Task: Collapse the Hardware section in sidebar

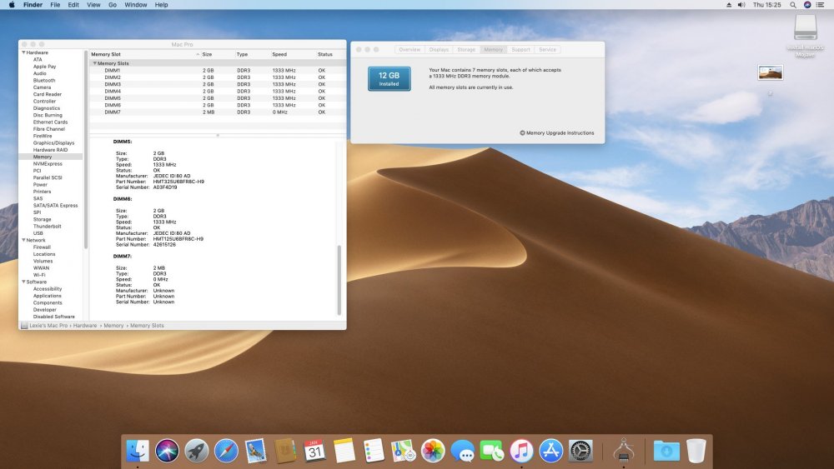Action: (x=23, y=52)
